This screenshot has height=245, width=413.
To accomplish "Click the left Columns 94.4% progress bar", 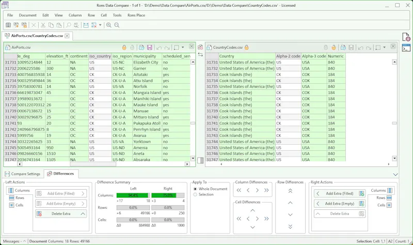I will [133, 195].
